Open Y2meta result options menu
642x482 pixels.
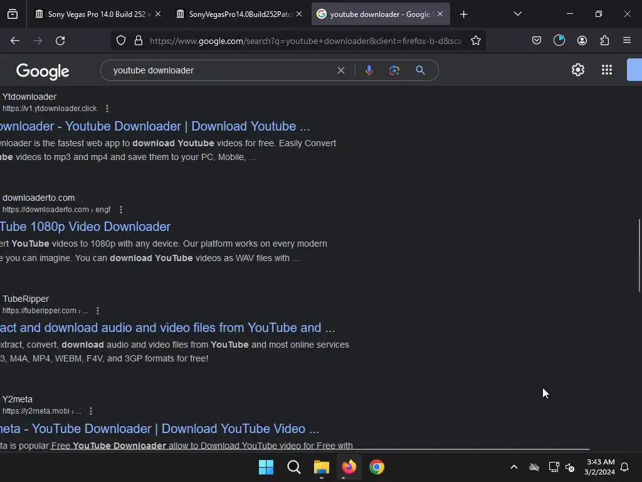click(91, 411)
